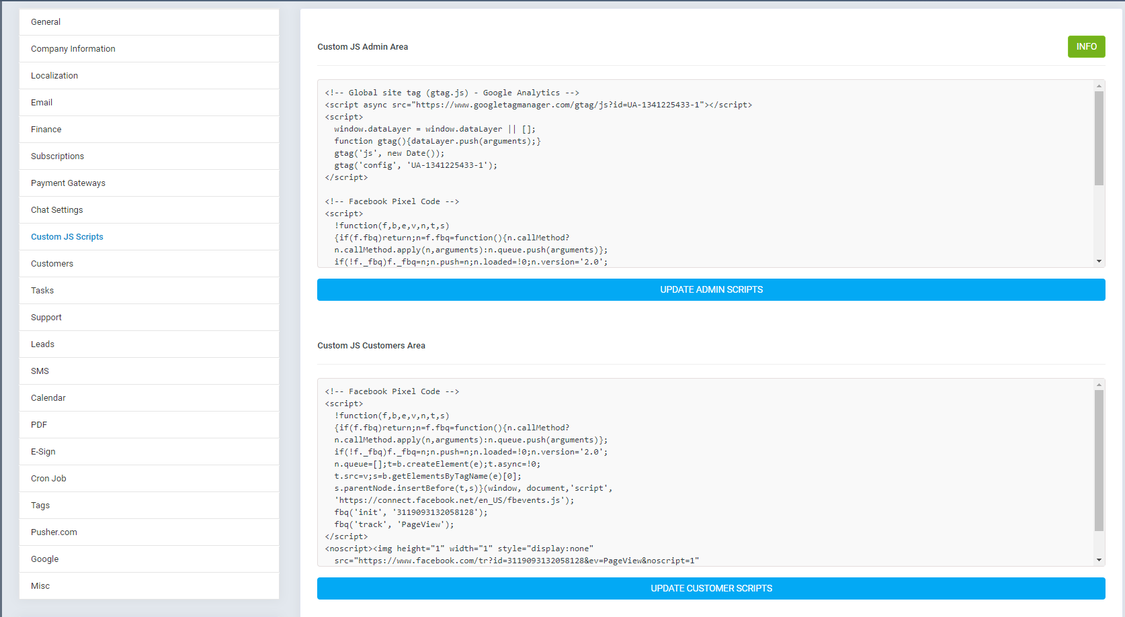This screenshot has width=1125, height=617.
Task: Go to Tasks settings
Action: click(149, 291)
